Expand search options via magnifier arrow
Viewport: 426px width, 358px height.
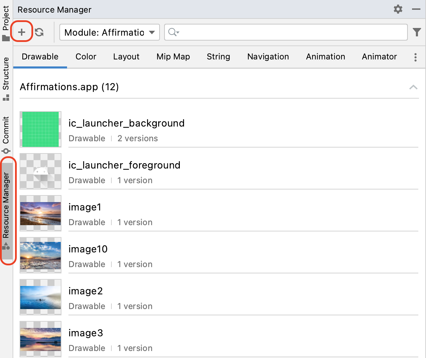174,32
